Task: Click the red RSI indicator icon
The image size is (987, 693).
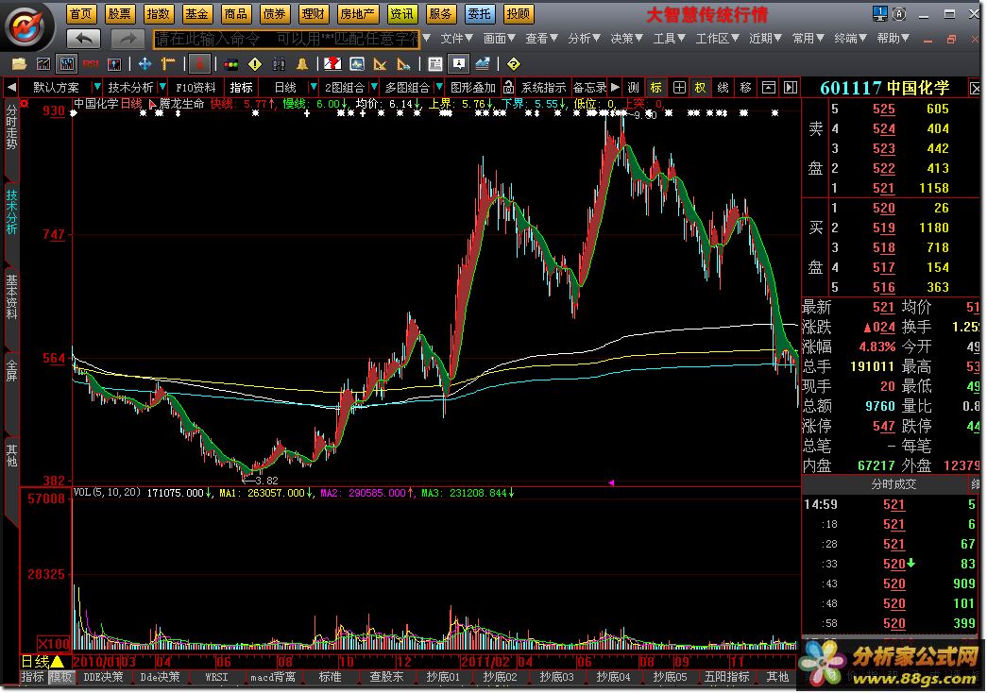Action: [x=91, y=63]
